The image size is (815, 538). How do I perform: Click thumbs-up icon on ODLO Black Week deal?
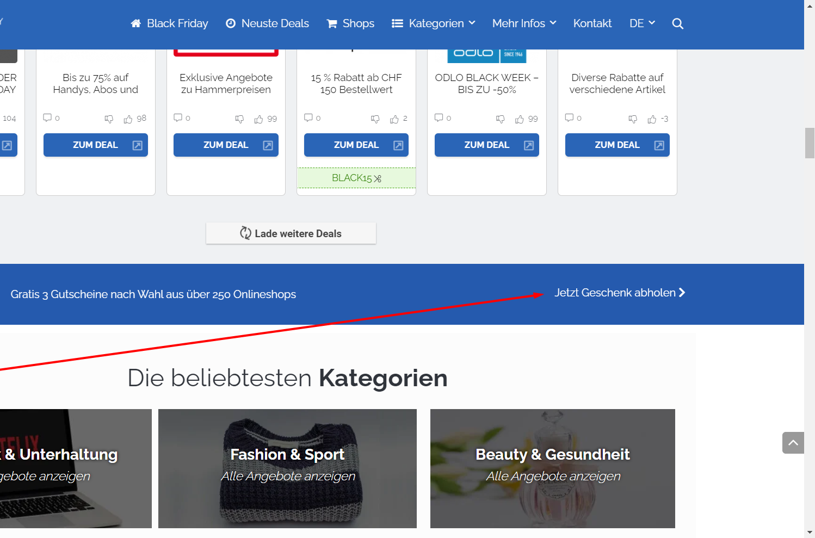[x=520, y=119]
